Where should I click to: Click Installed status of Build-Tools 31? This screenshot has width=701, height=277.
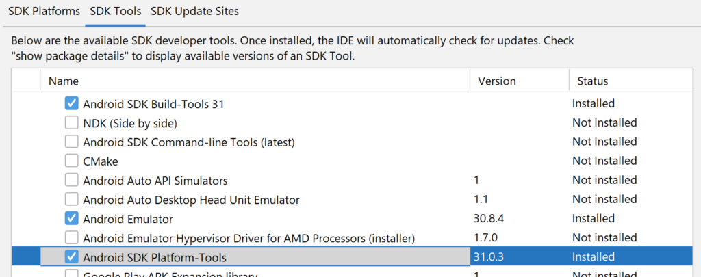594,103
